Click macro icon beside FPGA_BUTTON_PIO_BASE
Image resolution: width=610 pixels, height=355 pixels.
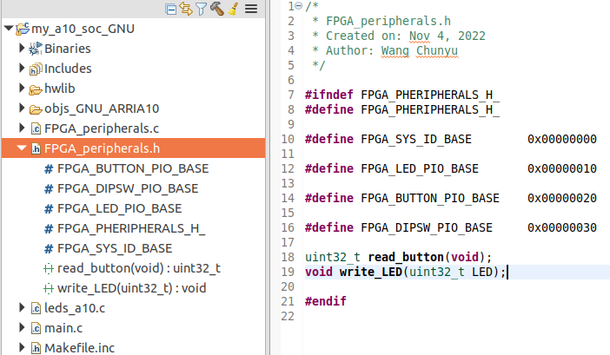[49, 169]
